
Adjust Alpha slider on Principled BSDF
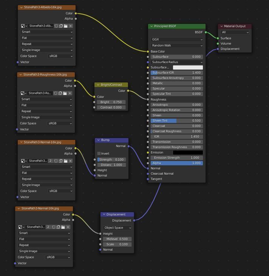(x=177, y=163)
